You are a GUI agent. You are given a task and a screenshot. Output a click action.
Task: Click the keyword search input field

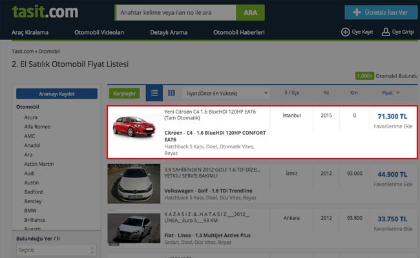coord(175,12)
